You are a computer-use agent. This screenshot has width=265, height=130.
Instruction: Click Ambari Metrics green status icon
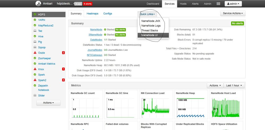35,64
